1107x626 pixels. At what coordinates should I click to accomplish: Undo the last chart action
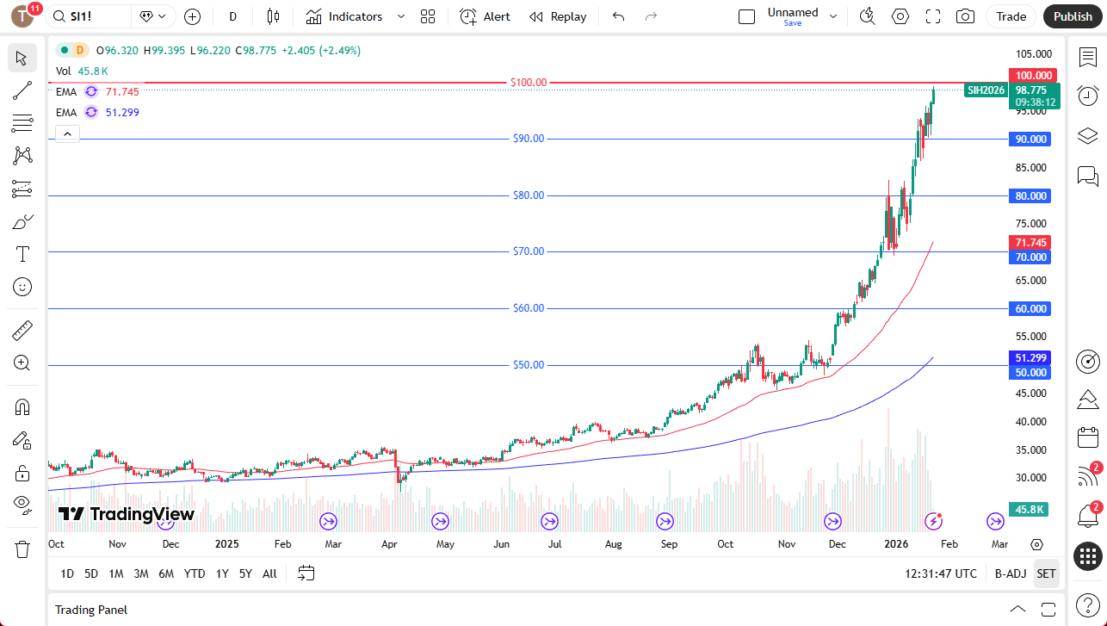pos(618,16)
